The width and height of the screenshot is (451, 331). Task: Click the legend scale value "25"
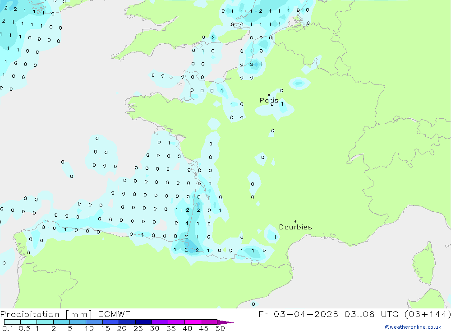click(x=138, y=328)
